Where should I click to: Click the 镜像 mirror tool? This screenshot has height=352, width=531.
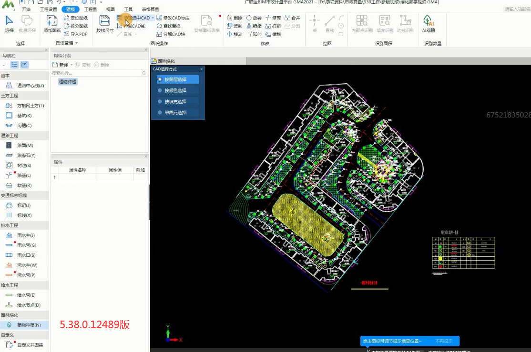pyautogui.click(x=254, y=26)
